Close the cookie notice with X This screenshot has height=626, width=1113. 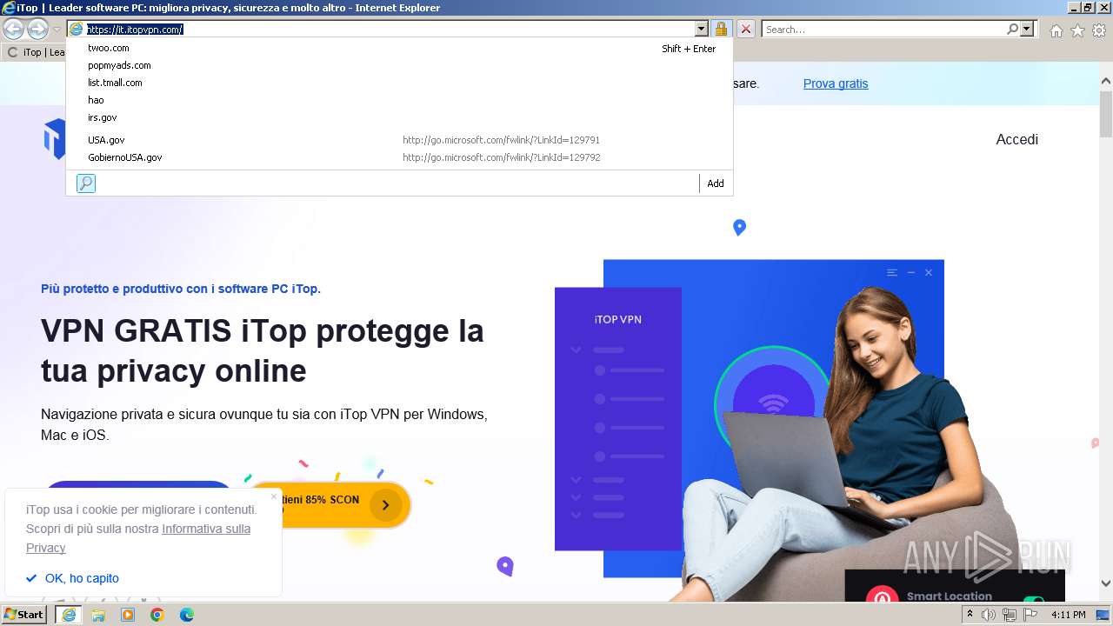click(x=274, y=497)
